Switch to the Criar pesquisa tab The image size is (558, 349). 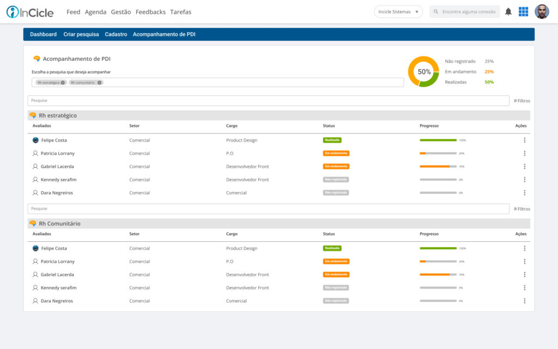81,34
